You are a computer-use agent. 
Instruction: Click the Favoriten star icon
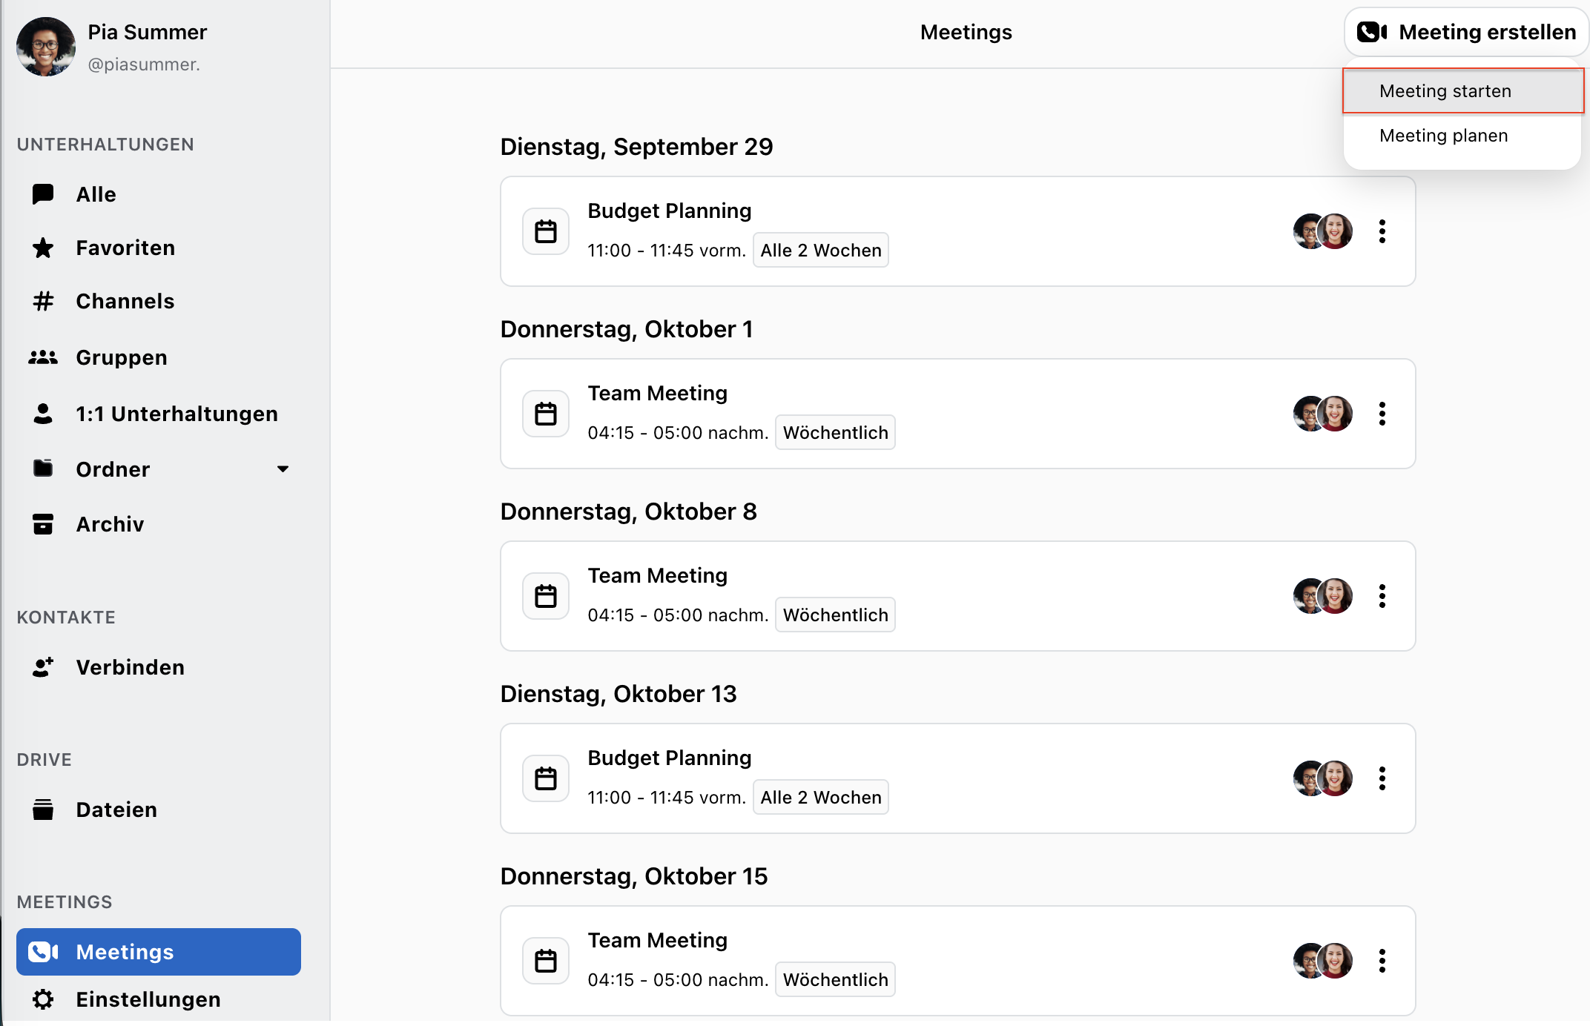click(x=43, y=248)
